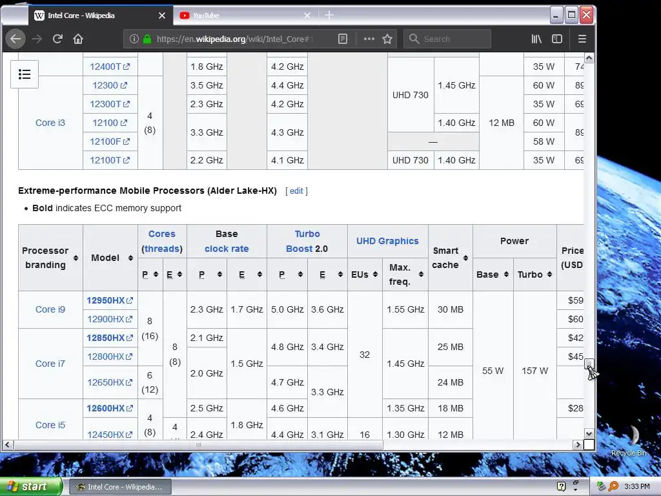Open the UHD Graphics link

pyautogui.click(x=387, y=242)
